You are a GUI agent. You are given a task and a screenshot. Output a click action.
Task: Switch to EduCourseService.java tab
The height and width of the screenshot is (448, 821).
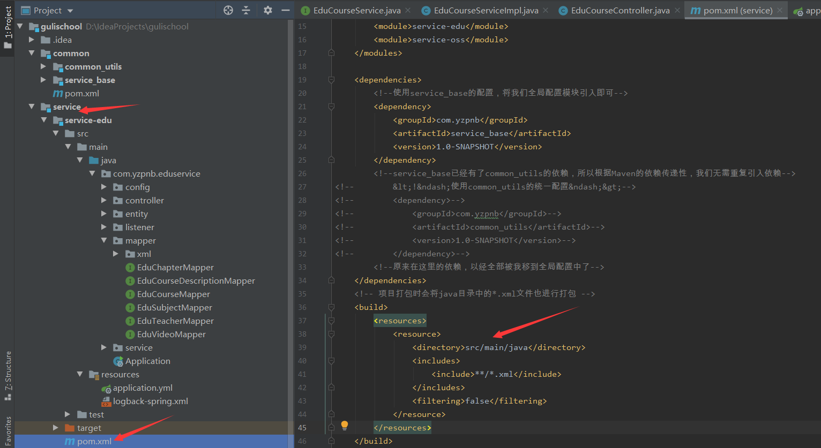(x=357, y=10)
